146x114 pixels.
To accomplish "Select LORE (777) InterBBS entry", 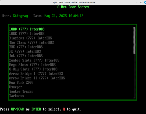I will [27, 34].
